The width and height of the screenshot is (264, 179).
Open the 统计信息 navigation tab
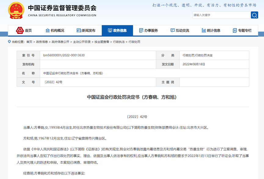tap(211, 30)
